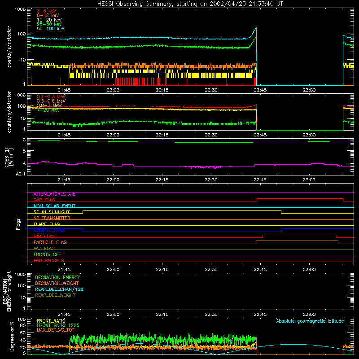
Task: Select the 6-12 keV legend label
Action: tap(48, 15)
